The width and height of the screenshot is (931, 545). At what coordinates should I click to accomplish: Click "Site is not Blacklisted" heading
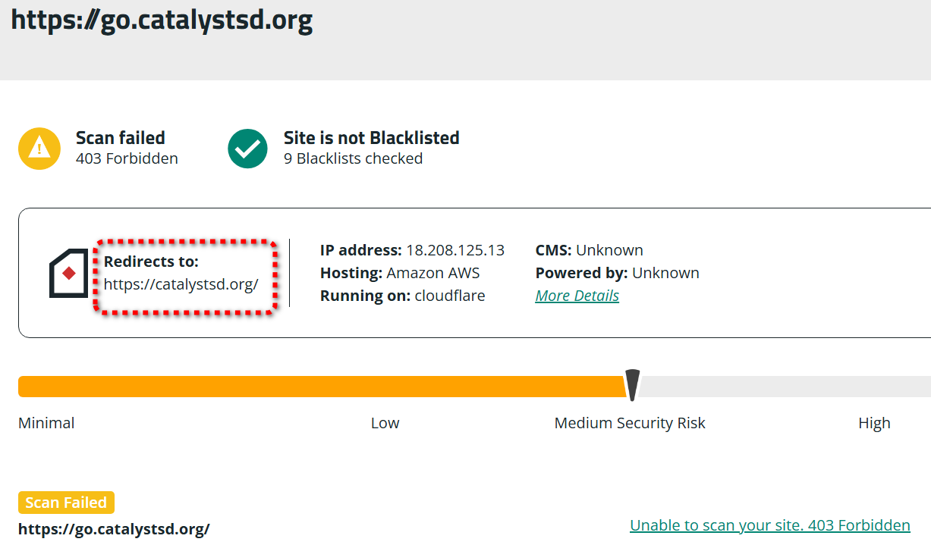[x=371, y=138]
